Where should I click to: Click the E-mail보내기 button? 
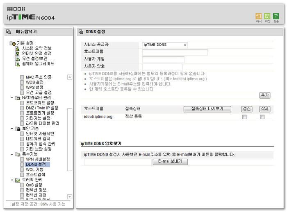[x=170, y=162]
